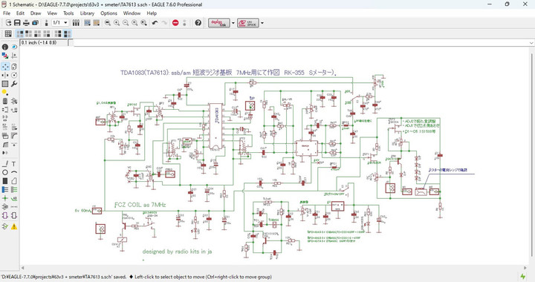Click the Zoom to fit icon

pyautogui.click(x=108, y=23)
